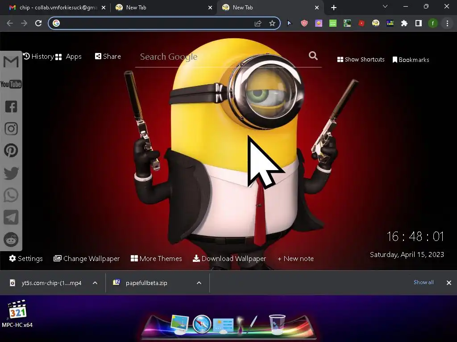457x342 pixels.
Task: Open the papefullbeta.zip download
Action: pyautogui.click(x=141, y=283)
